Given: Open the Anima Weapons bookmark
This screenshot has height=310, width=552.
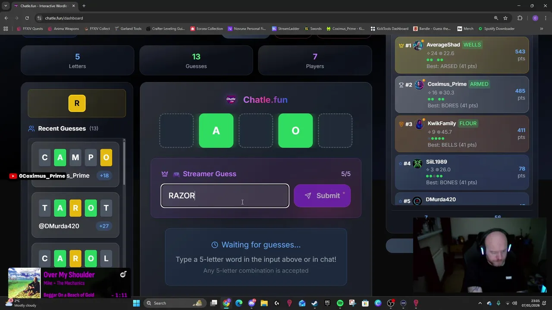Looking at the screenshot, I should click(63, 28).
